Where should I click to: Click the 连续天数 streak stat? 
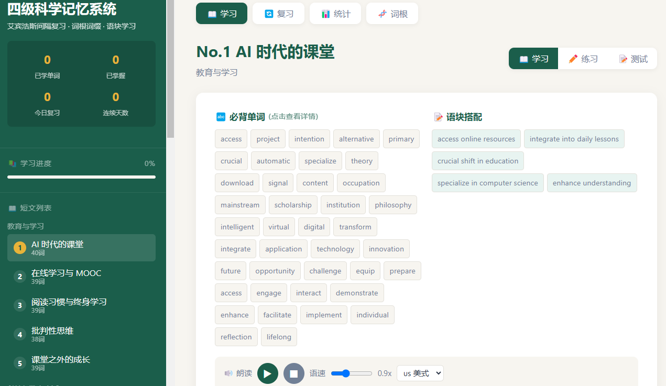(116, 103)
